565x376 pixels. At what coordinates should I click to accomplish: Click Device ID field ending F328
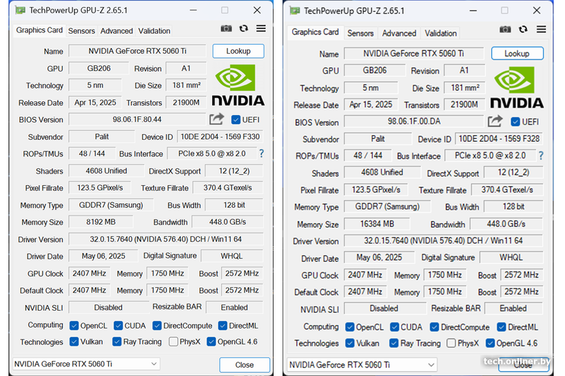point(499,138)
